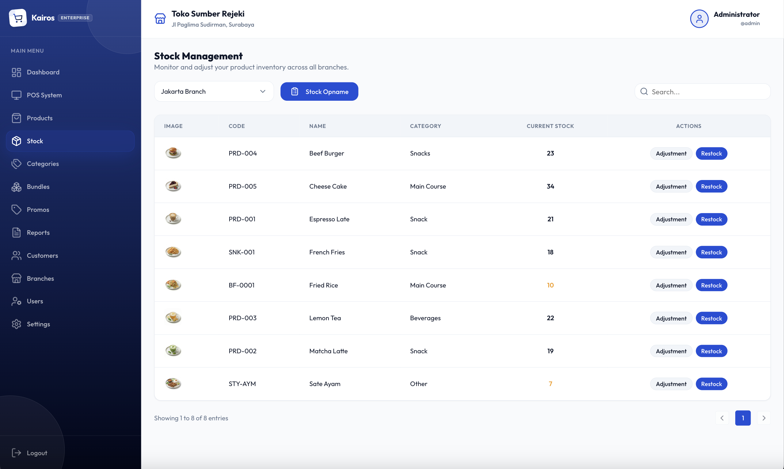This screenshot has width=784, height=469.
Task: Go to next page arrow
Action: point(764,418)
